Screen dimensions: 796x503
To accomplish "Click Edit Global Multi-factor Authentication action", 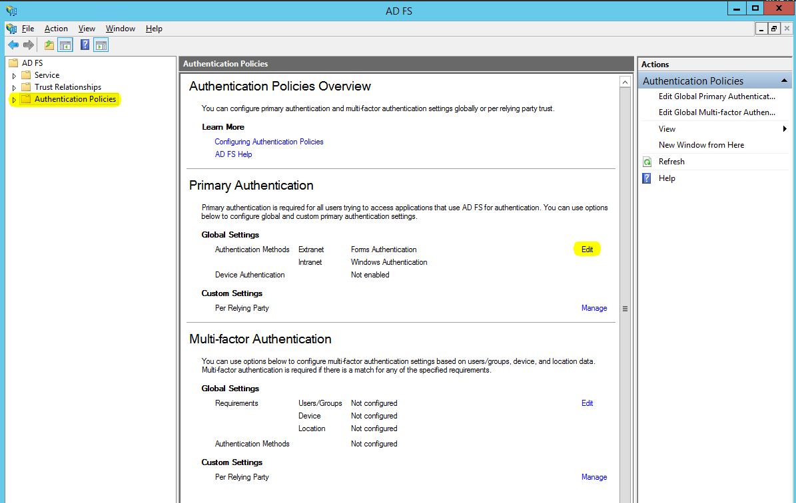I will (x=717, y=112).
